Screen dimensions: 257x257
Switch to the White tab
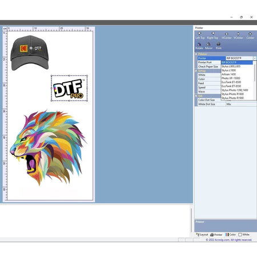click(244, 235)
